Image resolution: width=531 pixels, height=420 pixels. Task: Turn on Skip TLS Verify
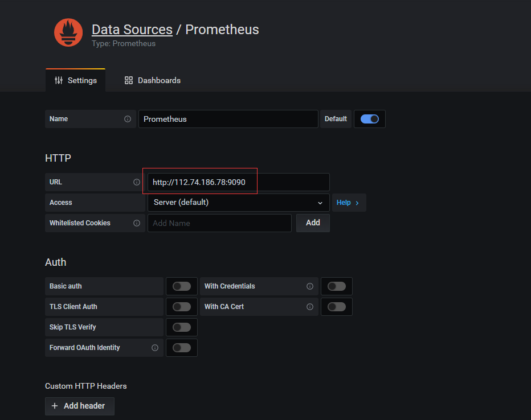pyautogui.click(x=182, y=327)
